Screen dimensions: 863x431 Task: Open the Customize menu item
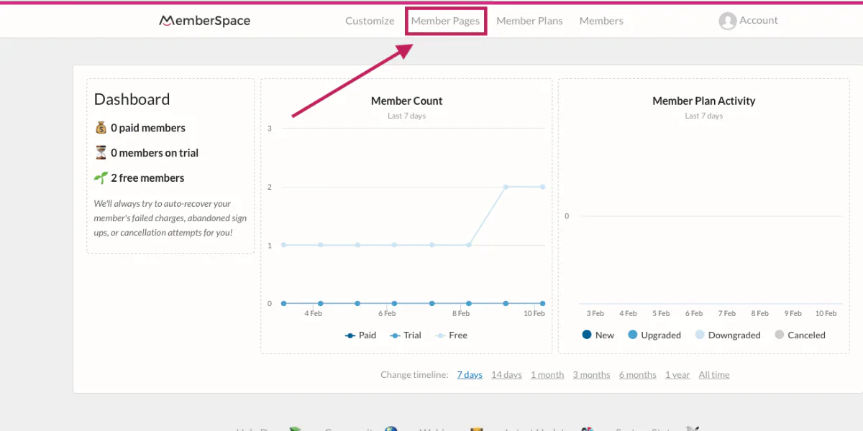click(x=370, y=21)
